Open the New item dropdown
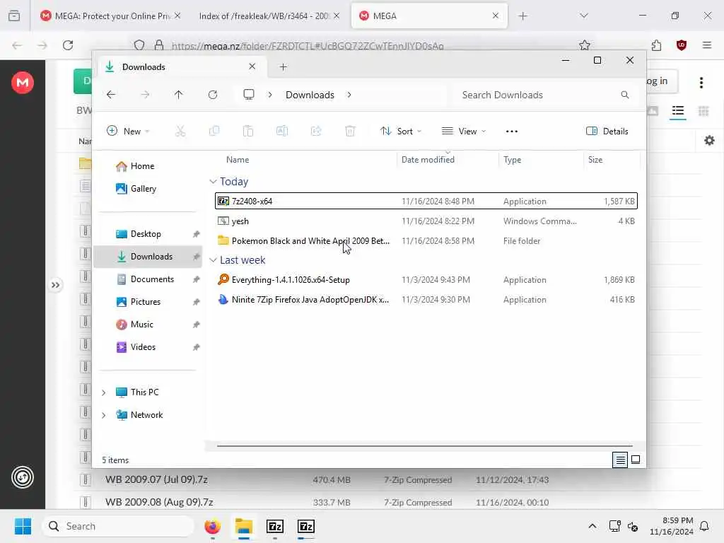This screenshot has height=543, width=724. [x=128, y=132]
